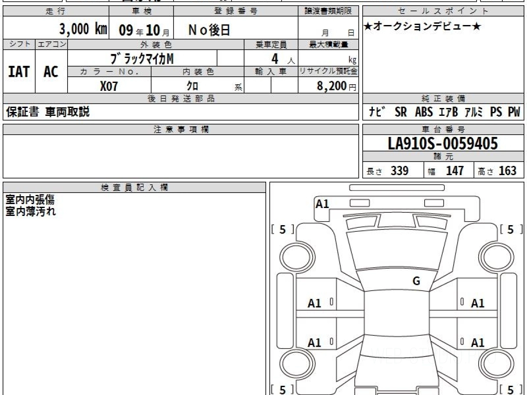Click the 検査員記入欄 header

(x=134, y=187)
